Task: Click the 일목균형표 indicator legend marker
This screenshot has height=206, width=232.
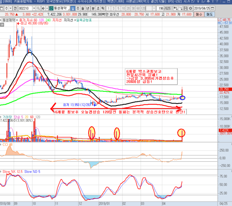Action: pyautogui.click(x=75, y=20)
